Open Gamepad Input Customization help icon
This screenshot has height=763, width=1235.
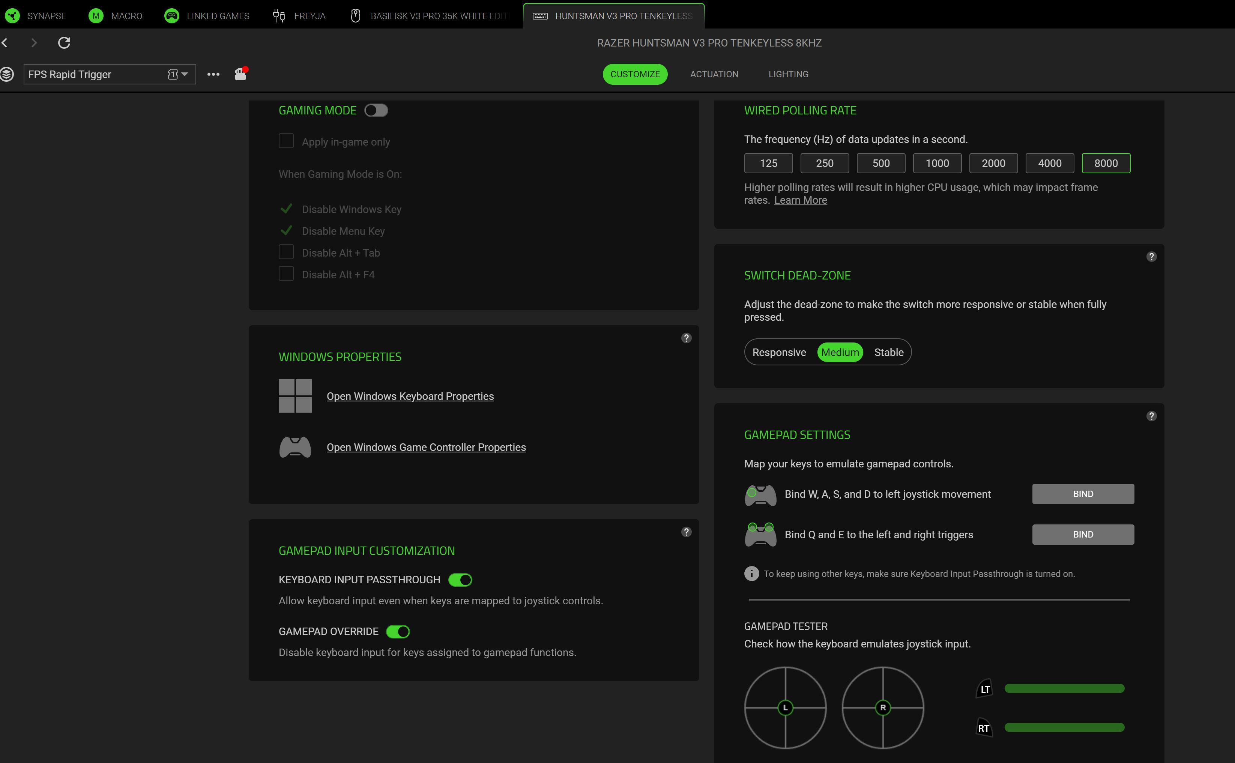(686, 532)
